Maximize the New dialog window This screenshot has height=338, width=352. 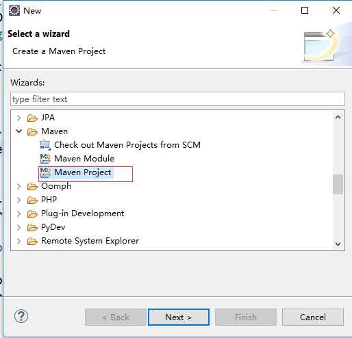point(305,10)
